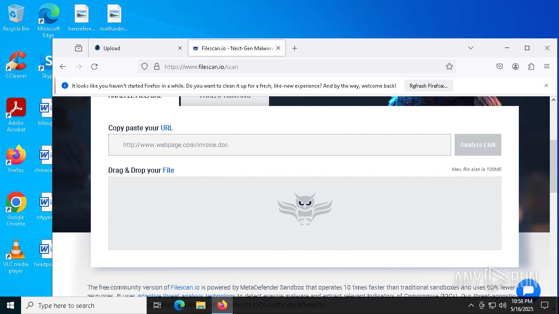
Task: Select the heartpu Word document icon
Action: [44, 253]
